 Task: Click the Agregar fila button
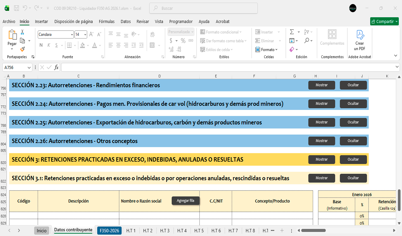coord(185,201)
